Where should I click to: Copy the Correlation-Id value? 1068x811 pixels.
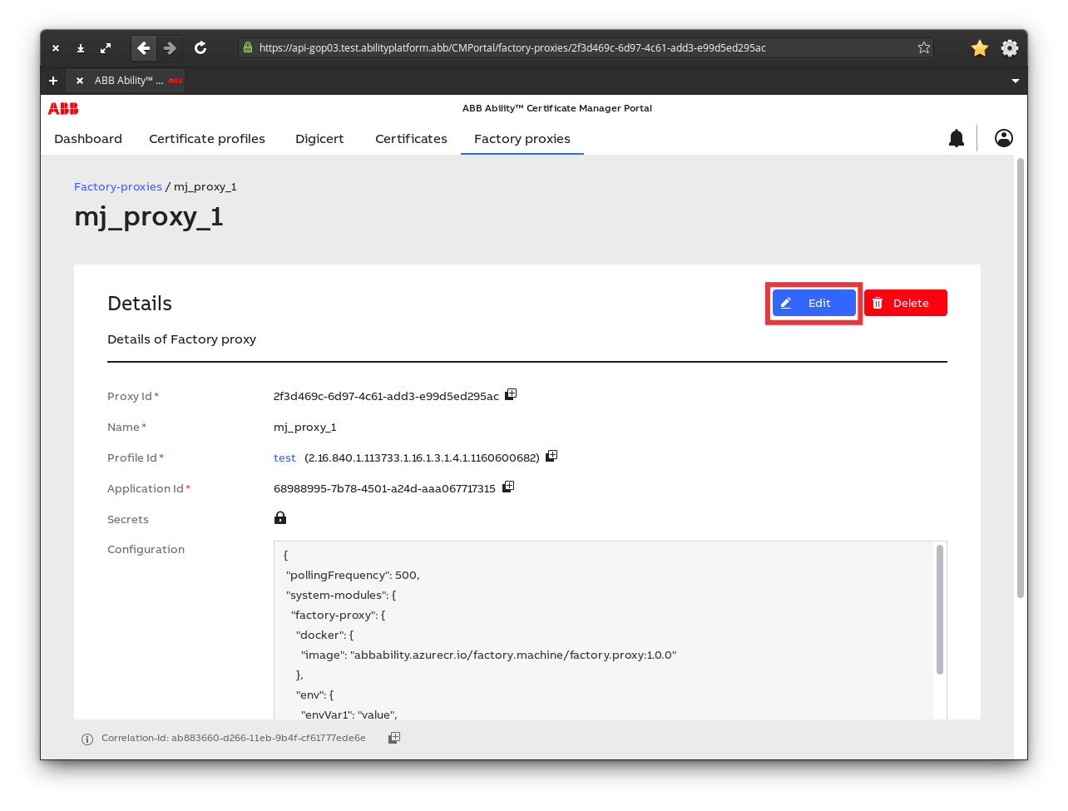(394, 738)
